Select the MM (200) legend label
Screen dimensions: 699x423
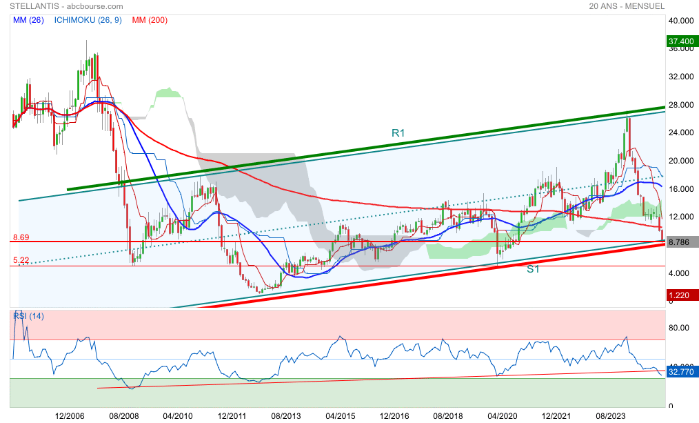click(150, 20)
